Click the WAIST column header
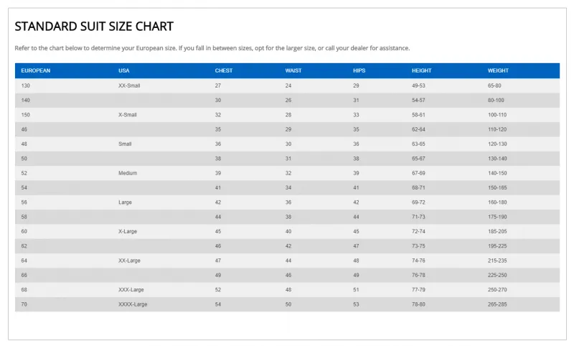The height and width of the screenshot is (346, 574). [293, 70]
